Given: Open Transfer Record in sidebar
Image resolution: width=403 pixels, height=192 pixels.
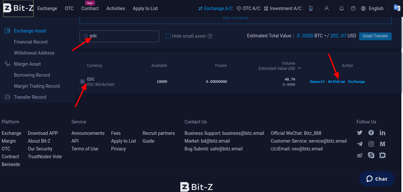Looking at the screenshot, I should click(x=30, y=97).
